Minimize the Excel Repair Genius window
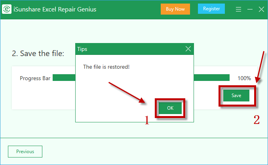The image size is (268, 165). 250,9
